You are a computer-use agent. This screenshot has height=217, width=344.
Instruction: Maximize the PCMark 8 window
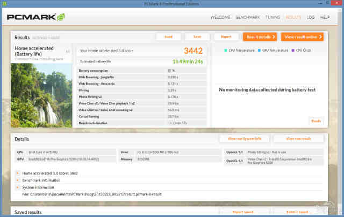click(327, 3)
